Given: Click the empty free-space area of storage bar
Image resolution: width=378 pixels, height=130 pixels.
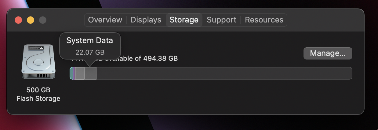Looking at the screenshot, I should [x=223, y=74].
